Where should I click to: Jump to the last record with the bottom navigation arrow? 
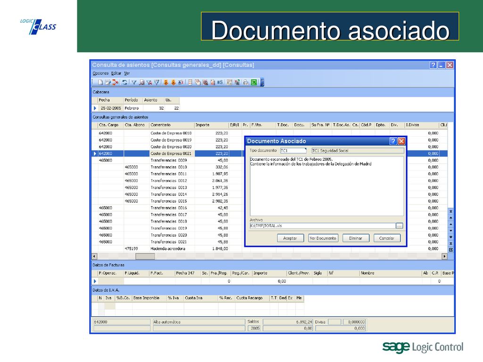coord(450,244)
